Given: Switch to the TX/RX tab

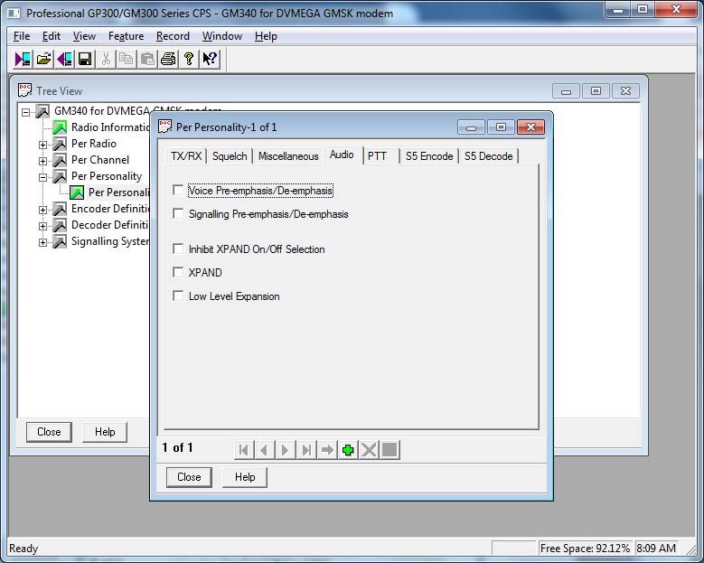Looking at the screenshot, I should pyautogui.click(x=186, y=156).
